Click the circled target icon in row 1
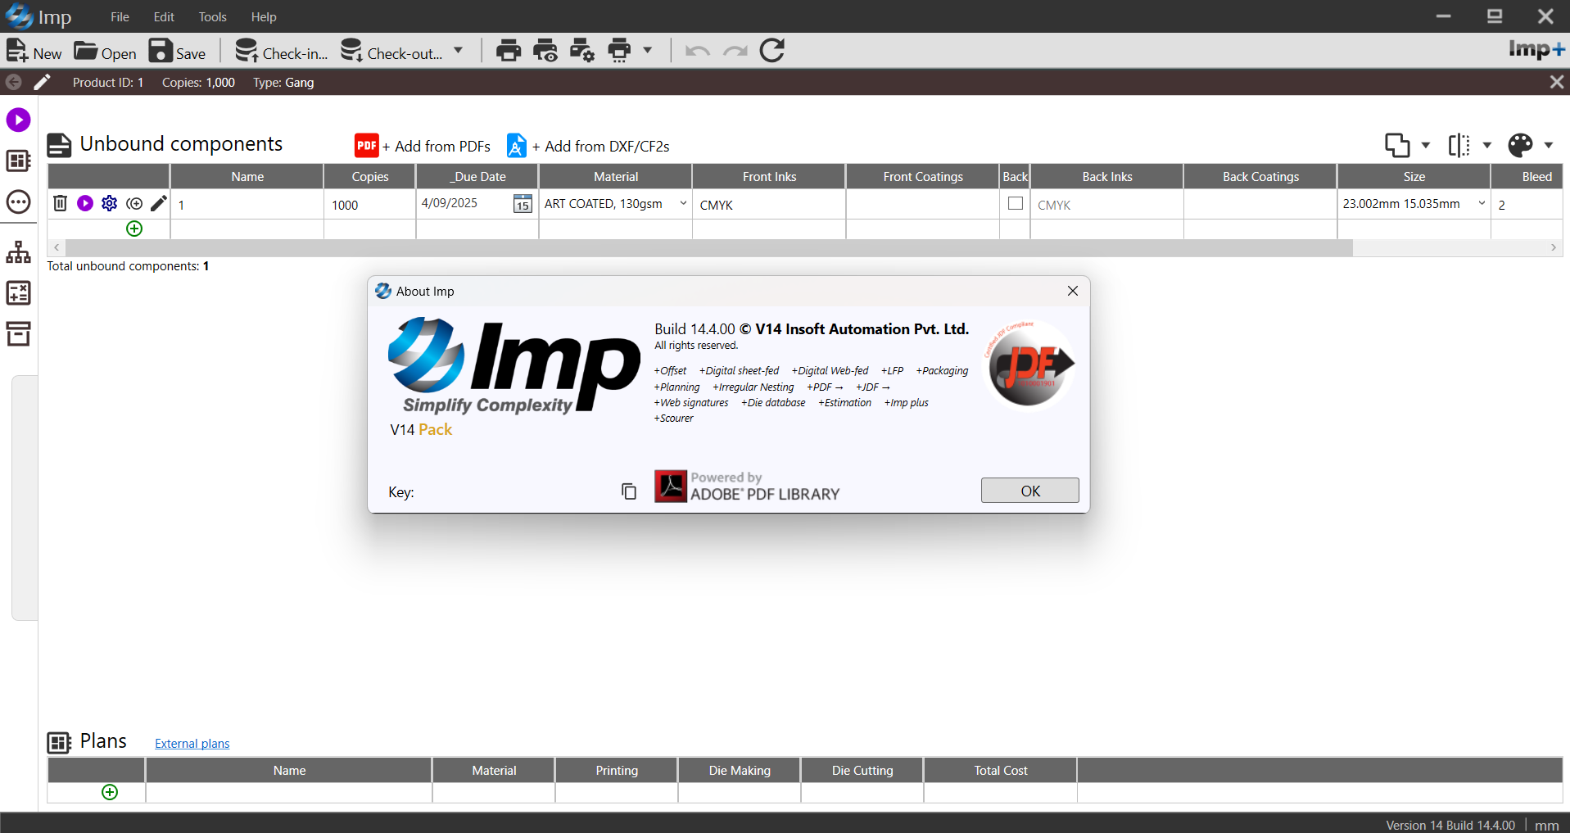Image resolution: width=1570 pixels, height=833 pixels. pyautogui.click(x=134, y=203)
